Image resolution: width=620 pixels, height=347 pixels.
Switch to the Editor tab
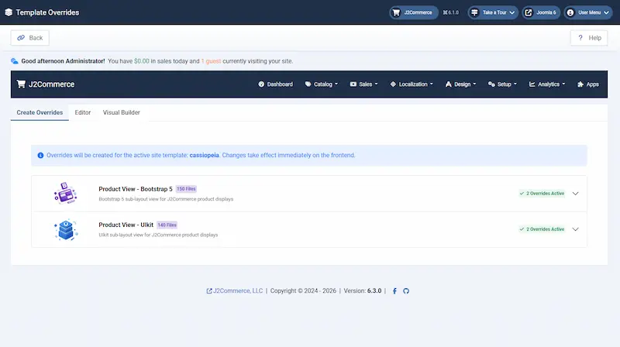(83, 112)
